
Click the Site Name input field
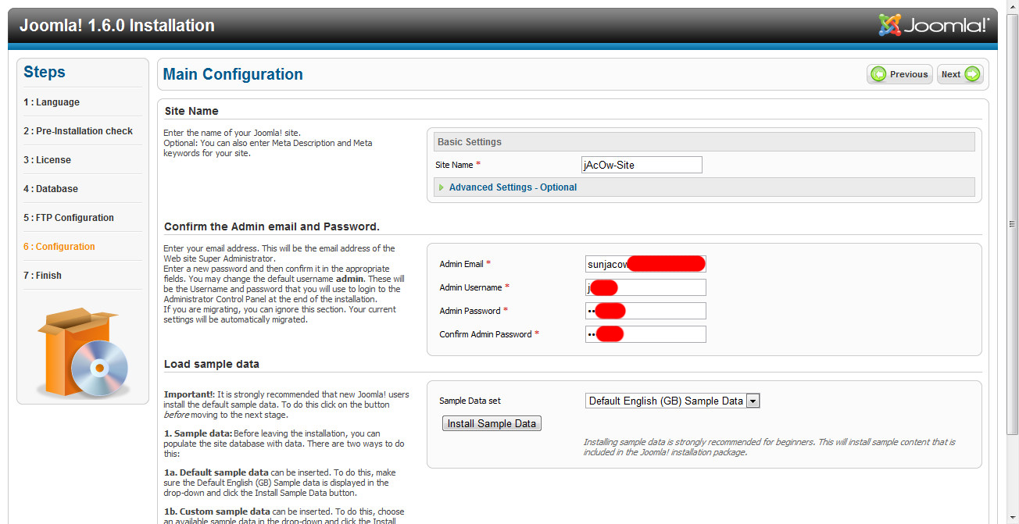pyautogui.click(x=642, y=165)
